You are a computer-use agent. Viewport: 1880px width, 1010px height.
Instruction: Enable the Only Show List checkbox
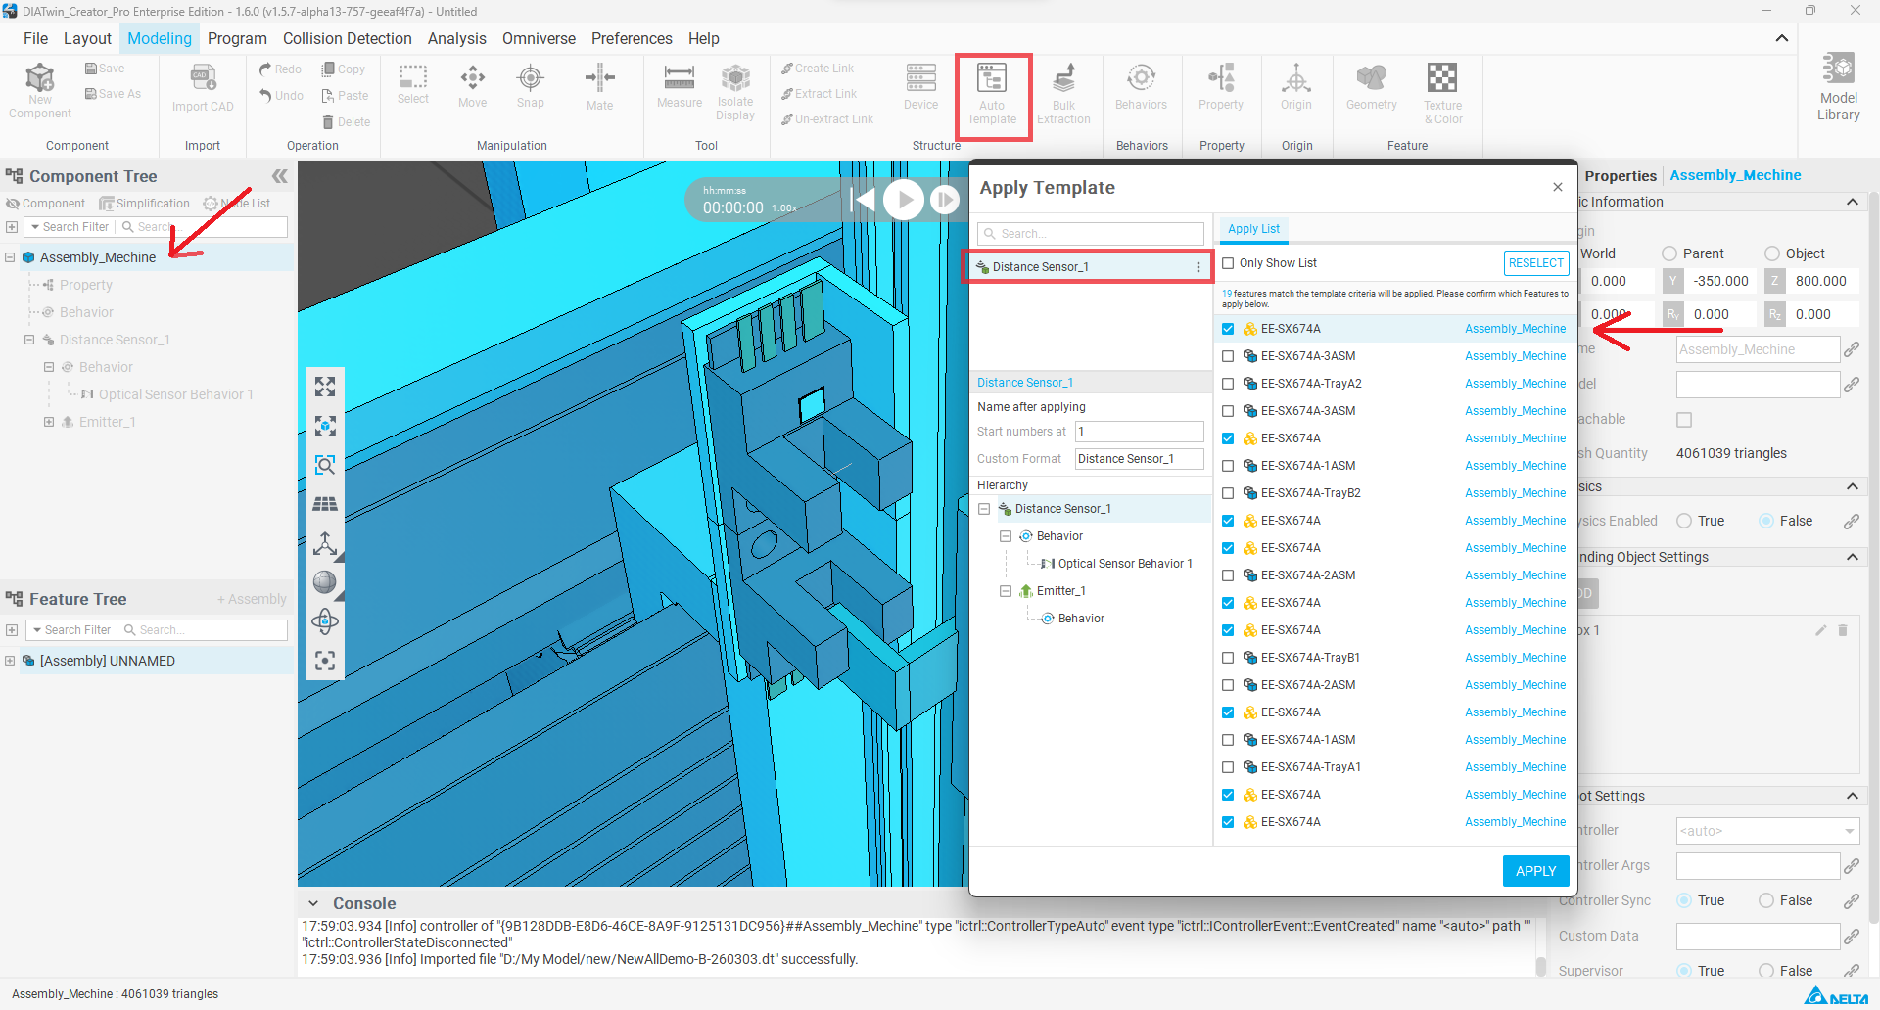point(1228,263)
